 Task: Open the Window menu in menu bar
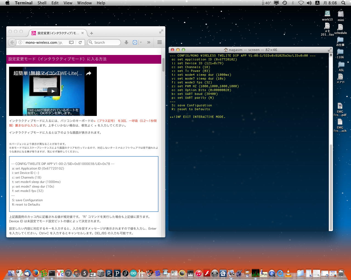(84, 3)
